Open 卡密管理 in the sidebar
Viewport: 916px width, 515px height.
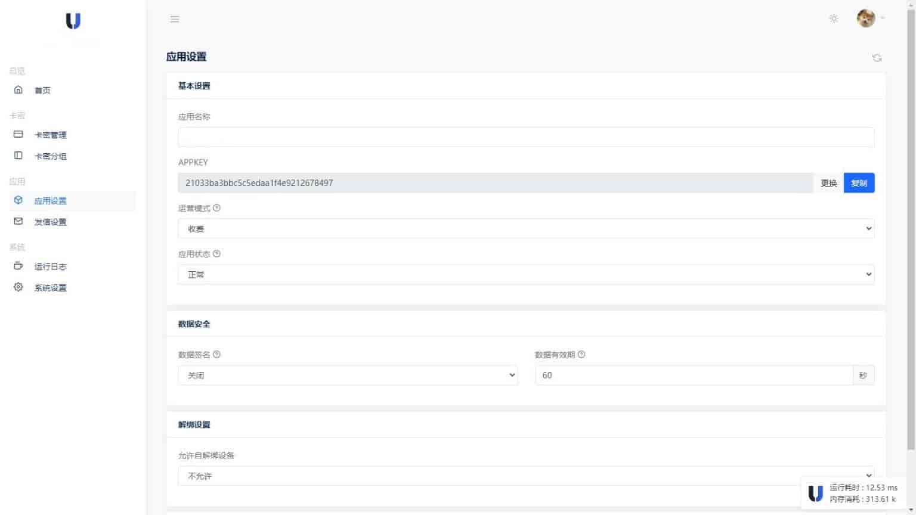point(51,135)
